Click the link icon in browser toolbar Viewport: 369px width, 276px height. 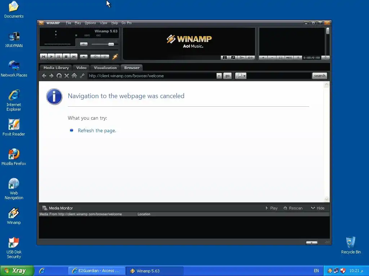click(82, 76)
